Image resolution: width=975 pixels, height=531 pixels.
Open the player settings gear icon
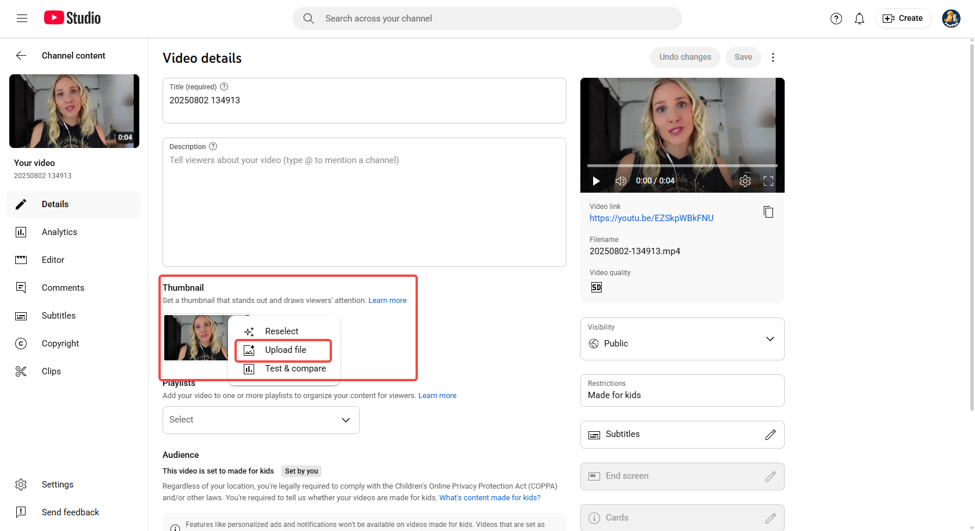tap(745, 180)
